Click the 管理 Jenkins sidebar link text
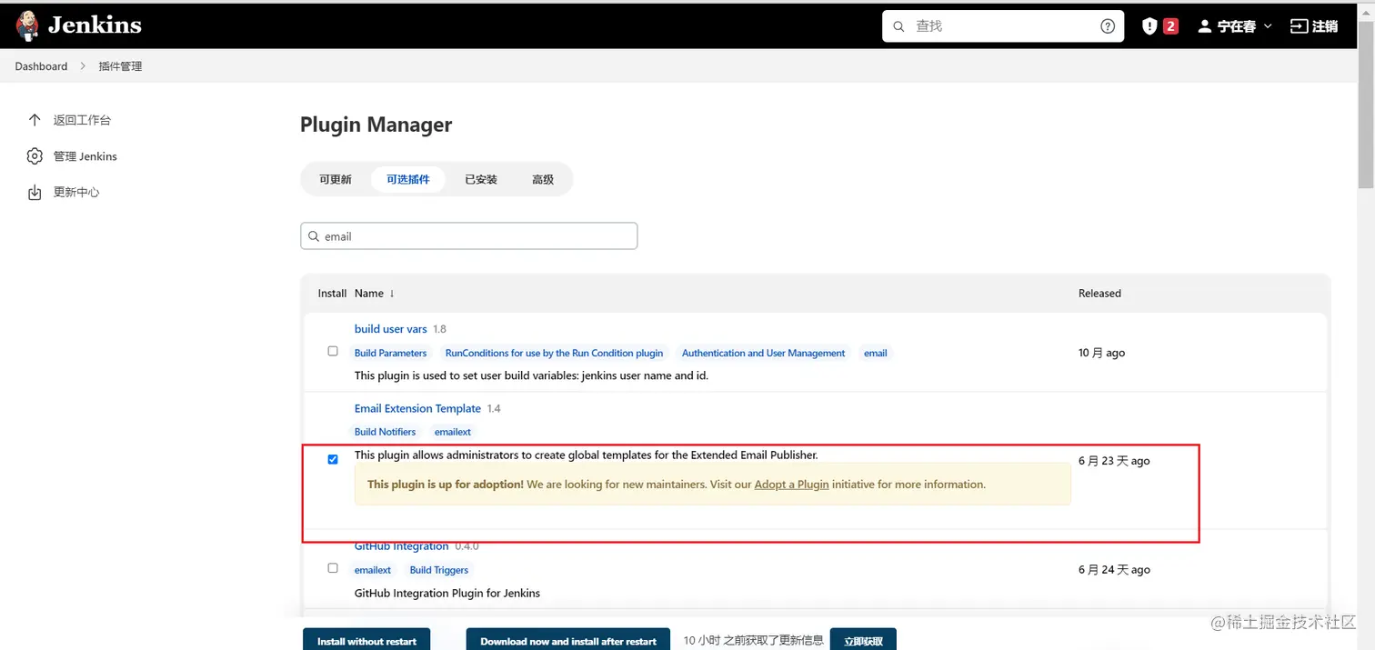Image resolution: width=1375 pixels, height=650 pixels. pyautogui.click(x=85, y=156)
